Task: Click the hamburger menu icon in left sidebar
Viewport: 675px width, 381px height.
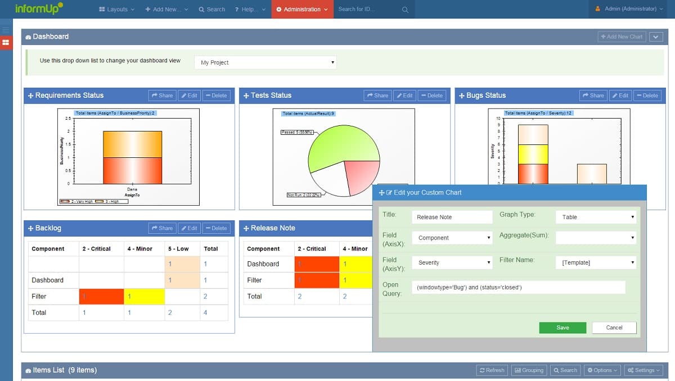Action: click(x=6, y=30)
